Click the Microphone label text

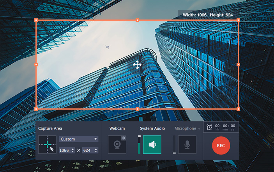186,128
